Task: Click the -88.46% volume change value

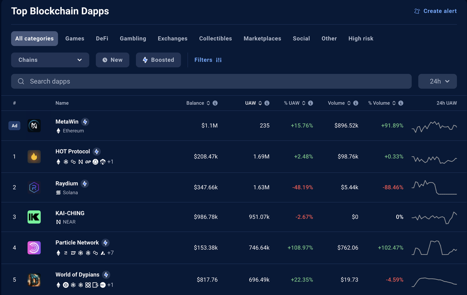Action: (x=393, y=187)
